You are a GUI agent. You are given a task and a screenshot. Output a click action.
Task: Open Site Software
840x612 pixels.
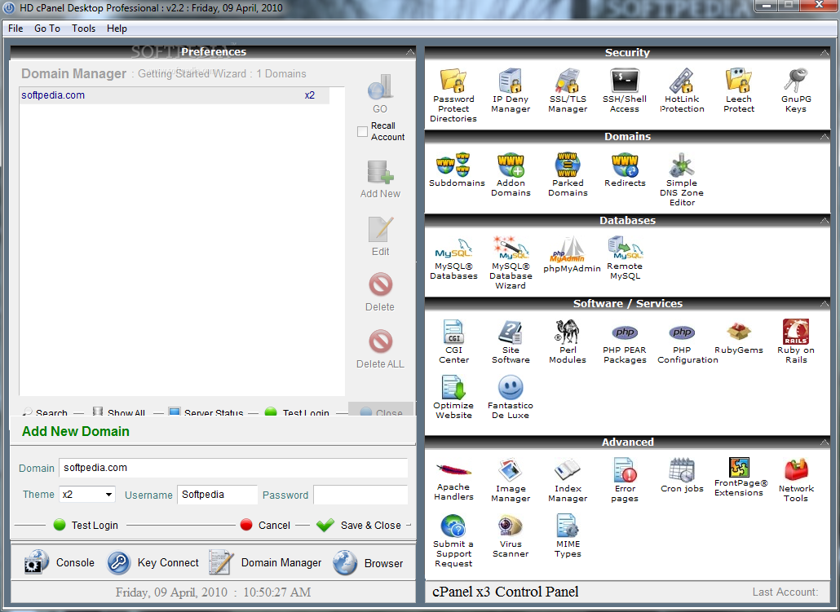[511, 341]
